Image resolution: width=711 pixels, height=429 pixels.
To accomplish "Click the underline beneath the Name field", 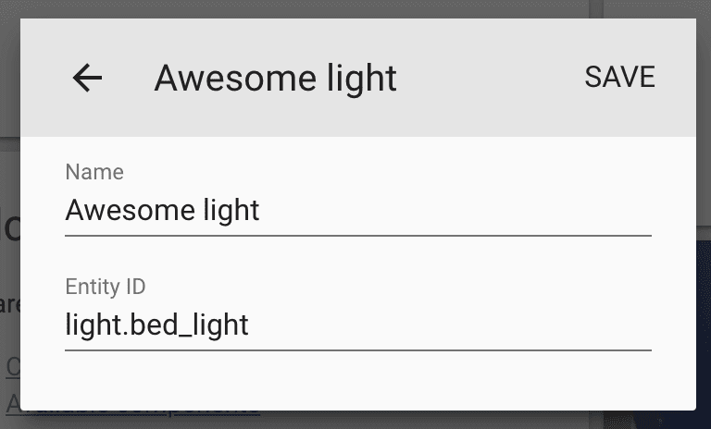I will [x=357, y=235].
